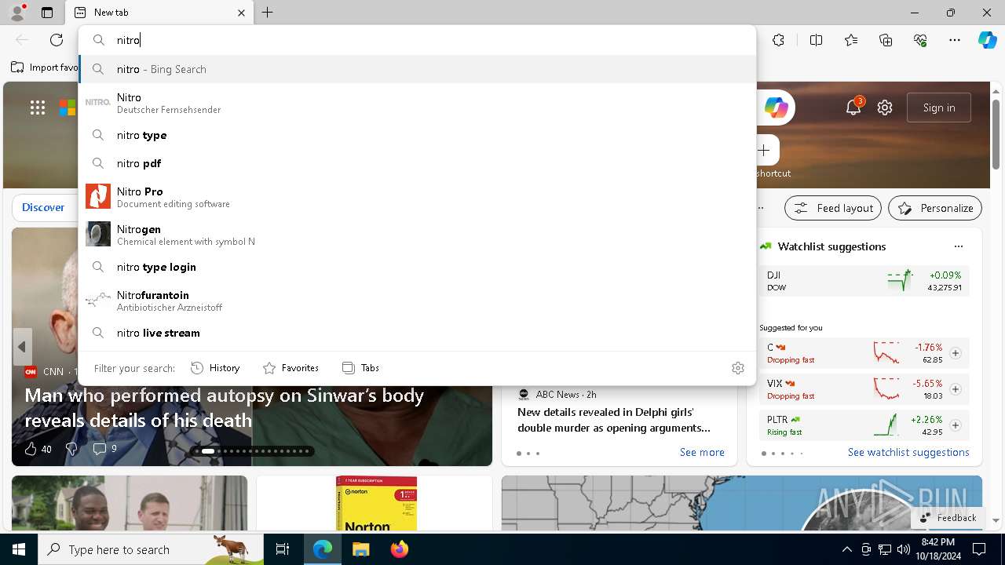Screen dimensions: 1005x565
Task: Toggle the Split screen icon
Action: point(816,40)
